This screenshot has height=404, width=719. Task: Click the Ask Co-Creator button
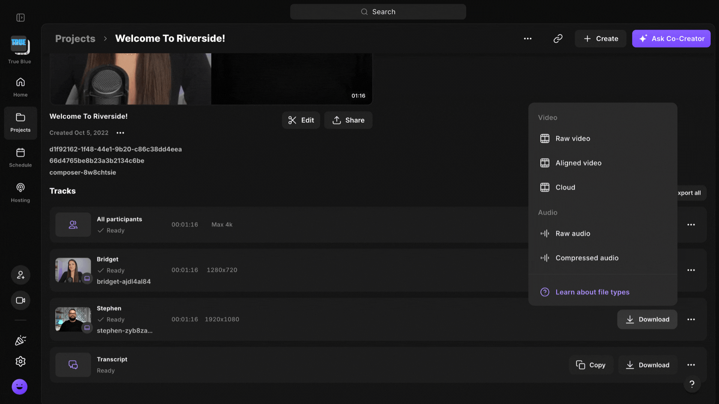coord(671,39)
